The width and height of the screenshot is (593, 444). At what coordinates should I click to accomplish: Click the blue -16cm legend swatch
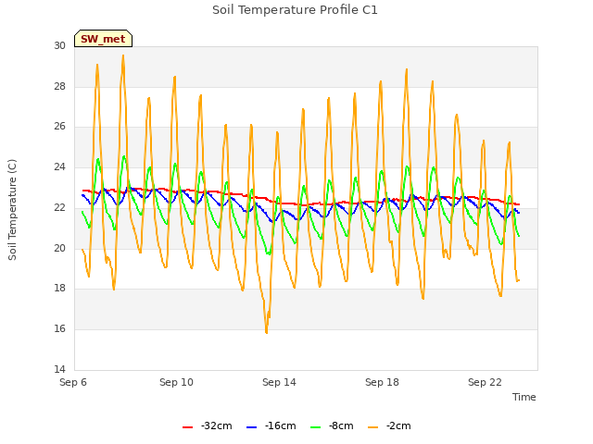pyautogui.click(x=251, y=427)
